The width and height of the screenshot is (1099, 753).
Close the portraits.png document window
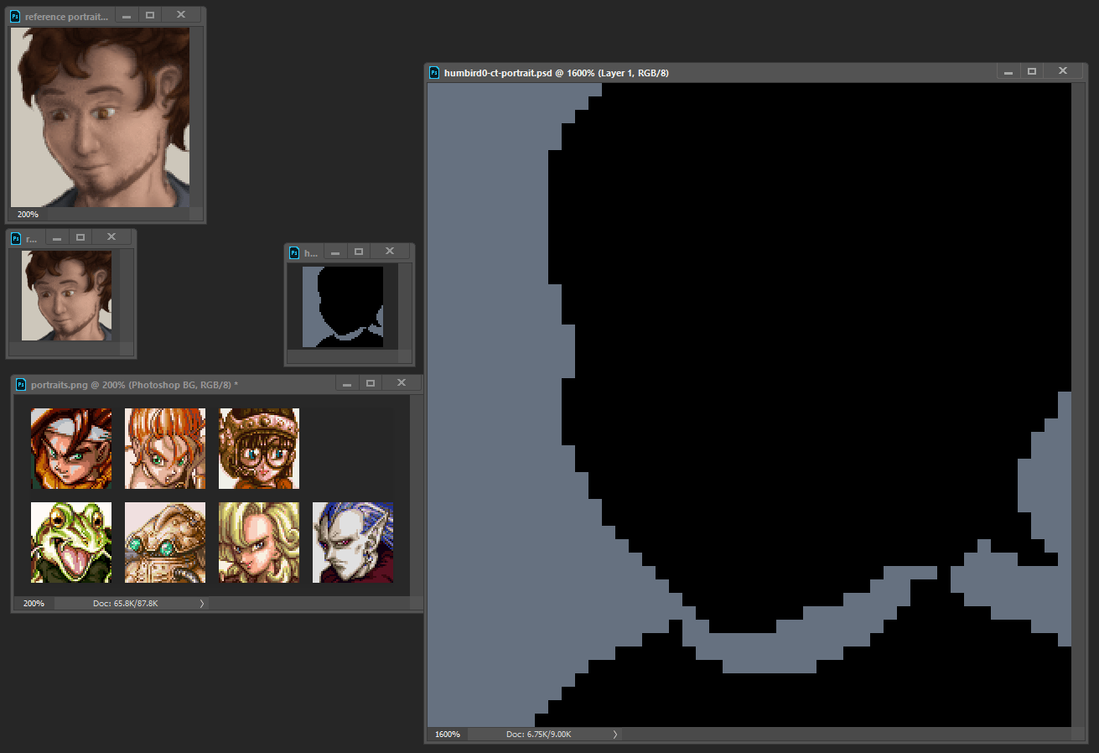401,383
